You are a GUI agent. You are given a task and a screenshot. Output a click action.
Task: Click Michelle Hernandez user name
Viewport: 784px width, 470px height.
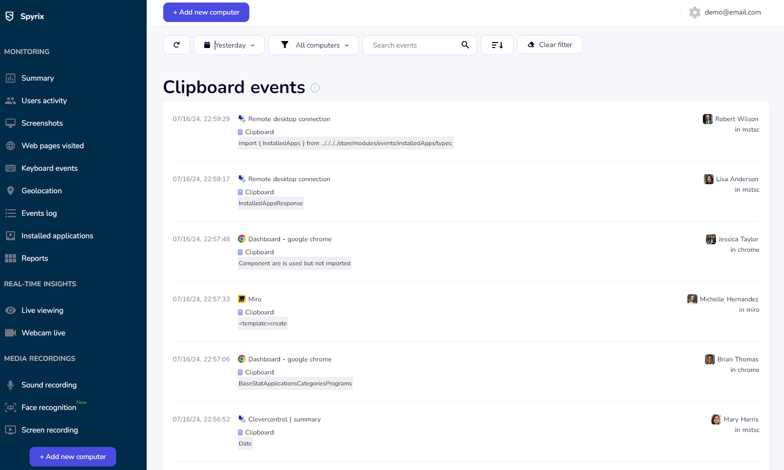tap(729, 299)
